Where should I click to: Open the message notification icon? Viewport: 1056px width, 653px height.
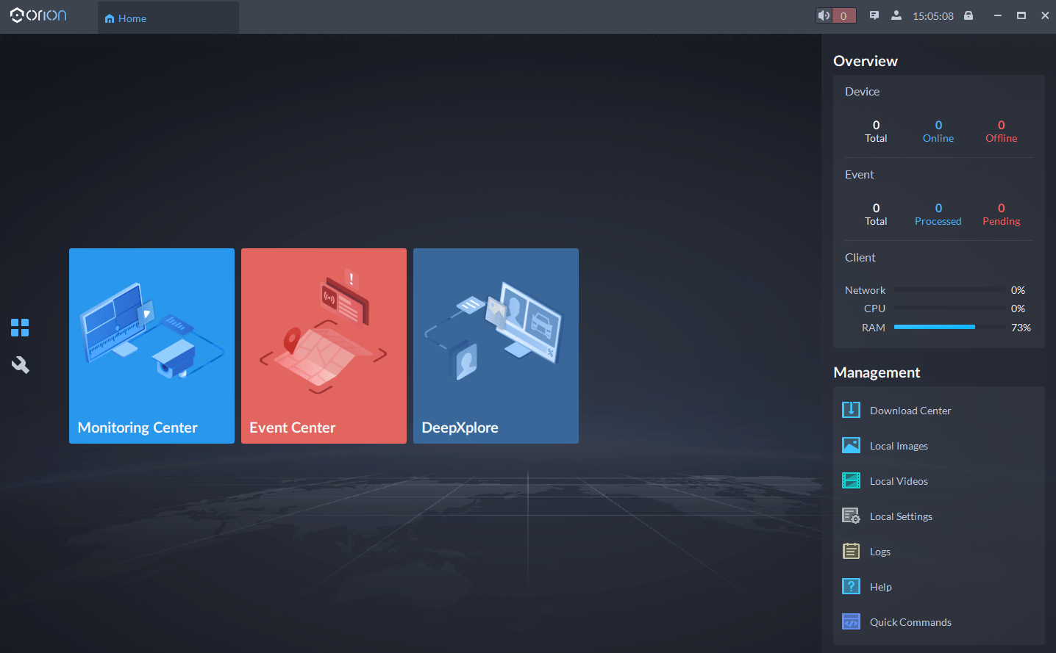(x=874, y=15)
